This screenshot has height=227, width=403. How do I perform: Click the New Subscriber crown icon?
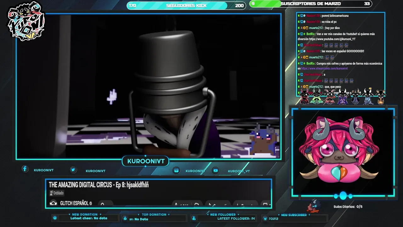click(264, 218)
